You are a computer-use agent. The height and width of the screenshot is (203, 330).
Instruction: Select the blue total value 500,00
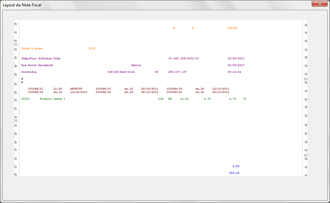coord(234,173)
